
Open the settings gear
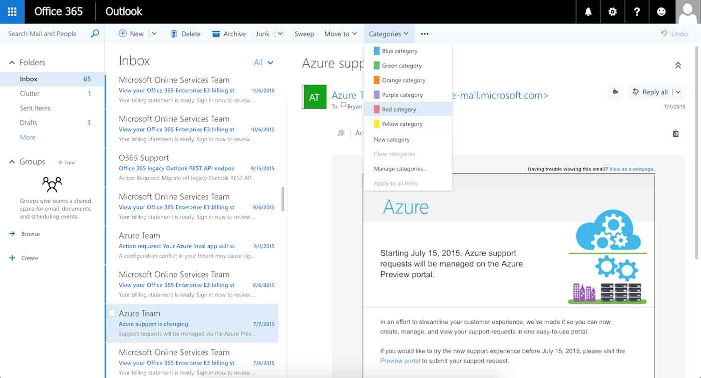click(x=612, y=12)
